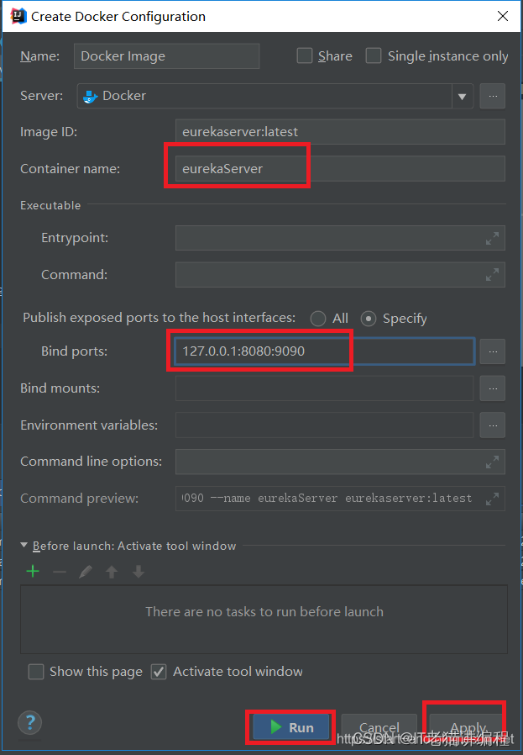Click the Name input field
523x755 pixels.
pos(167,55)
